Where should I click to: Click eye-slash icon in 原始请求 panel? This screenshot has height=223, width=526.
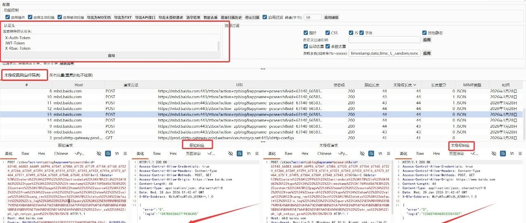click(x=99, y=154)
